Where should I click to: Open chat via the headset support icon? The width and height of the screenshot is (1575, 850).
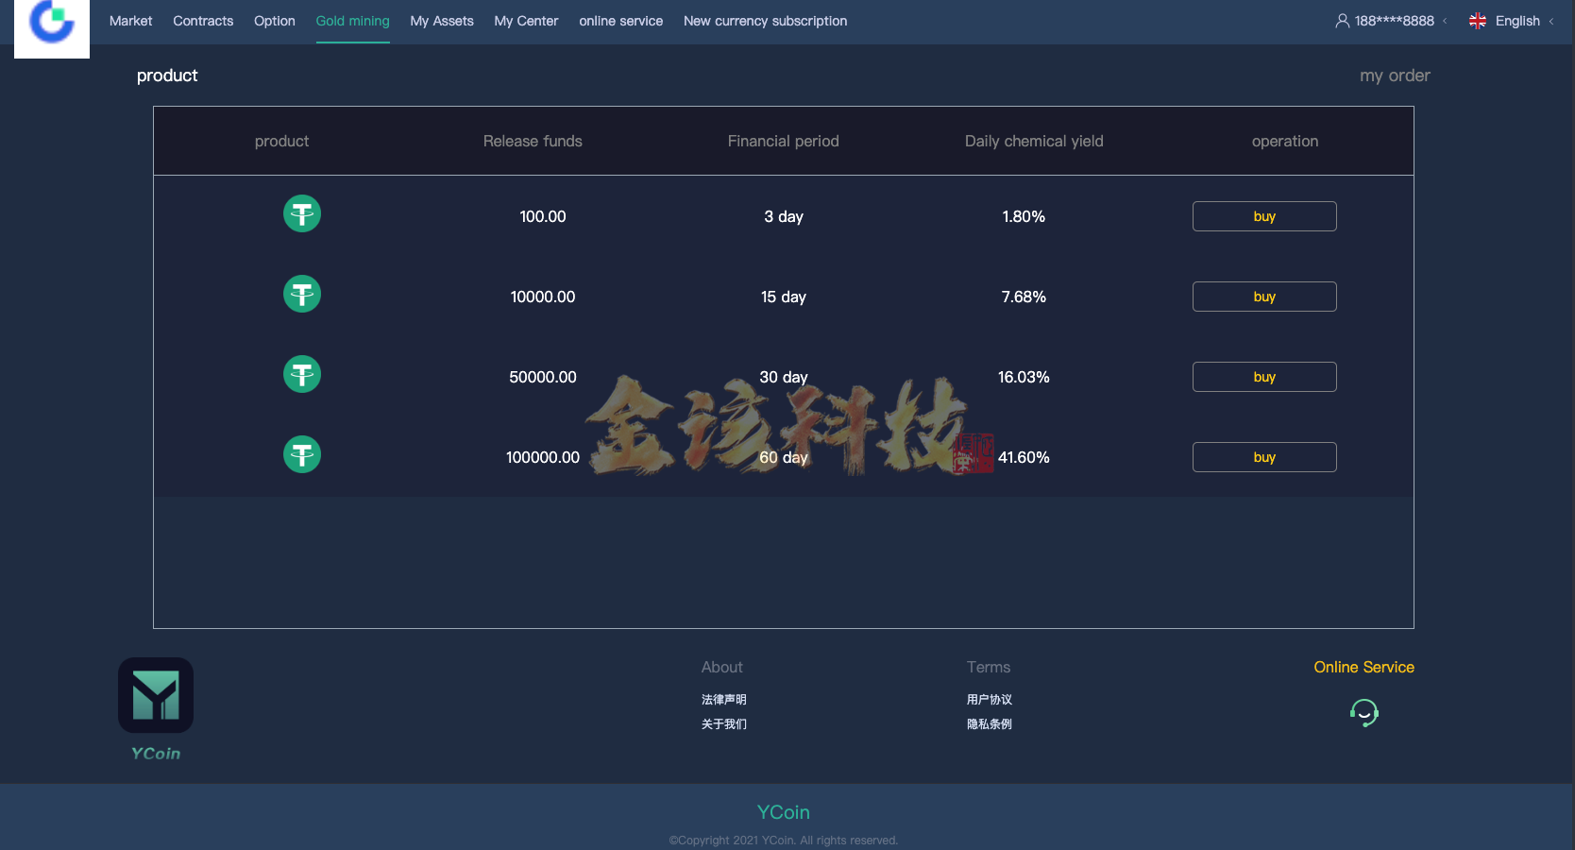click(x=1363, y=712)
